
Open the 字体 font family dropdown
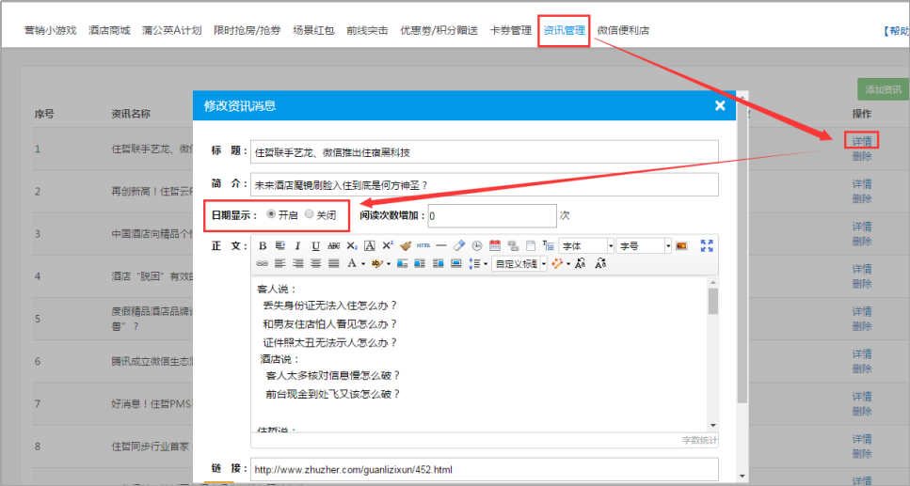586,246
